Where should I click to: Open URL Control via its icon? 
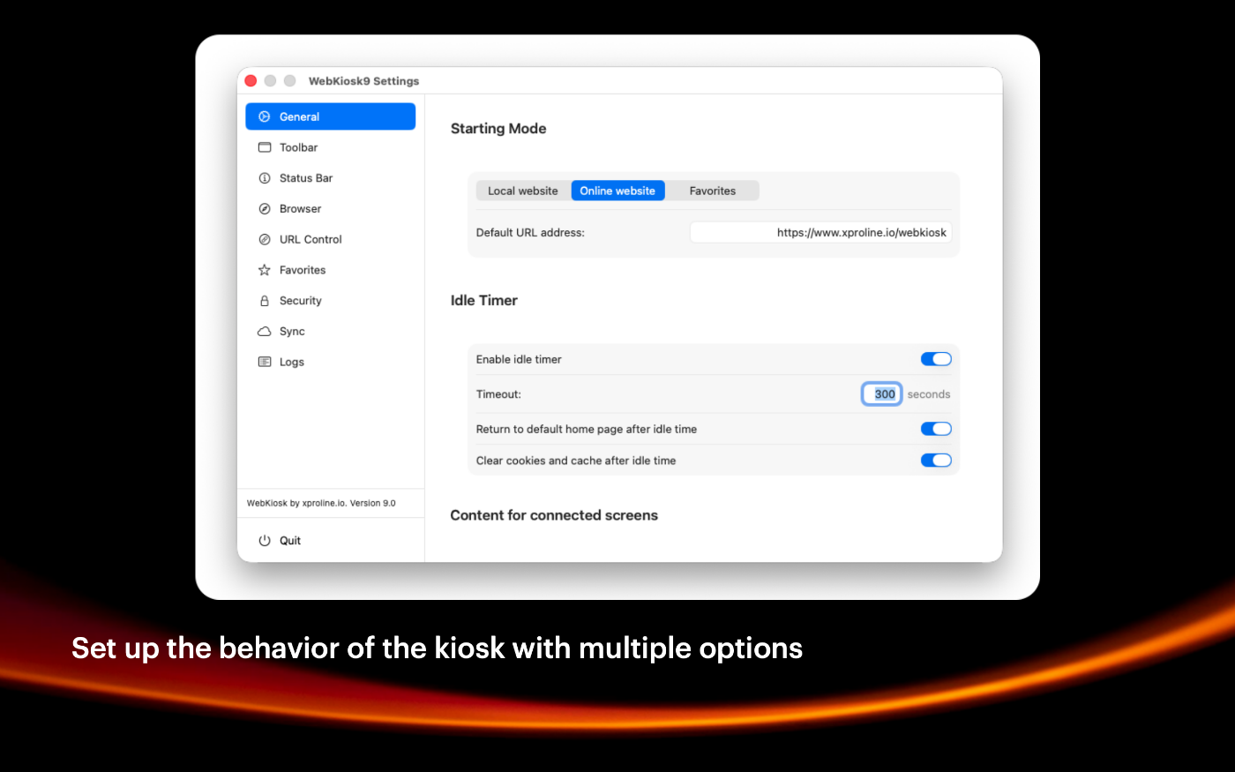[x=265, y=240]
